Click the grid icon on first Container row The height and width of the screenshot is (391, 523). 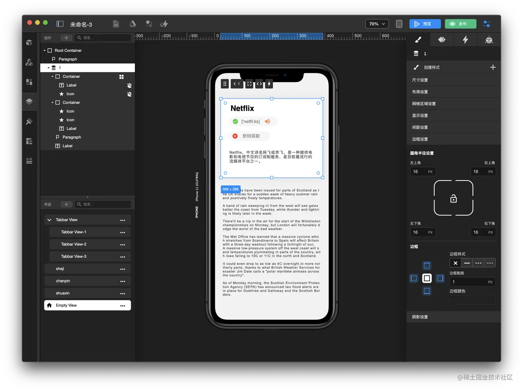121,77
